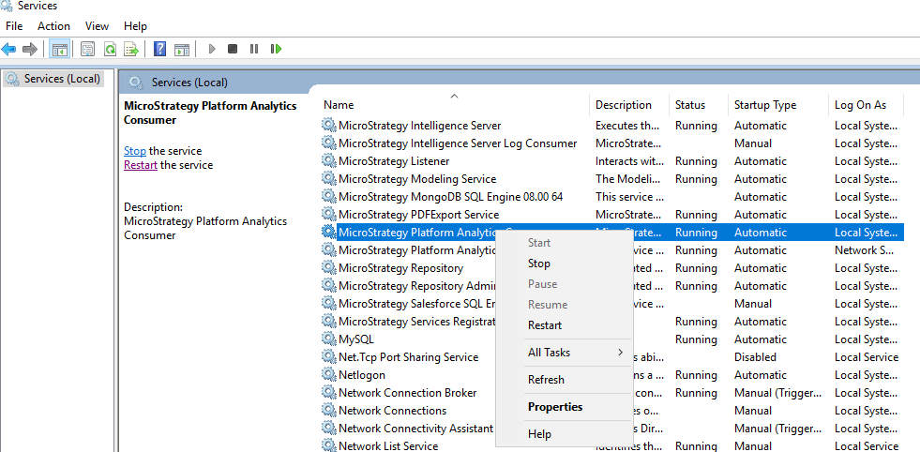Toggle the Show/Hide Console Tree toolbar icon

click(60, 50)
